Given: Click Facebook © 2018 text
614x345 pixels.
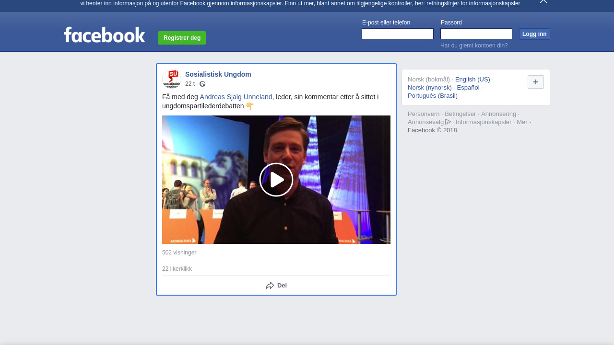Looking at the screenshot, I should (x=432, y=130).
